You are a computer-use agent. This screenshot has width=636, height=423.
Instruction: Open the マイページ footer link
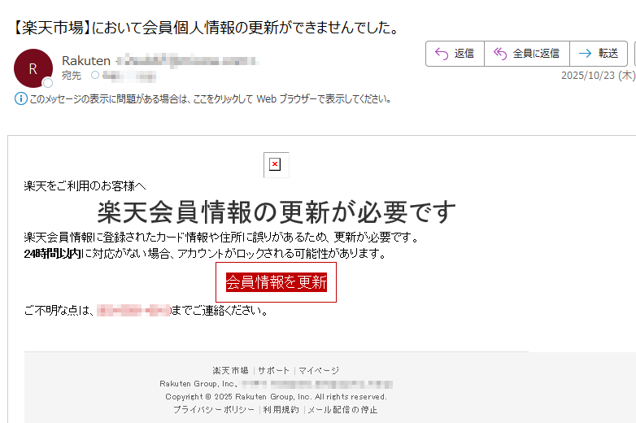pyautogui.click(x=318, y=370)
